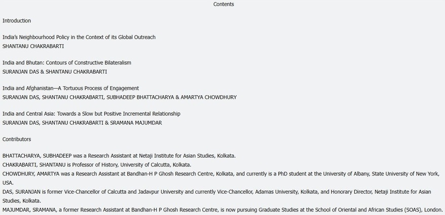Viewport: 445px width, 215px height.
Task: Click BHATTACHARYA, SUBHADEEP contributor name
Action: (36, 156)
